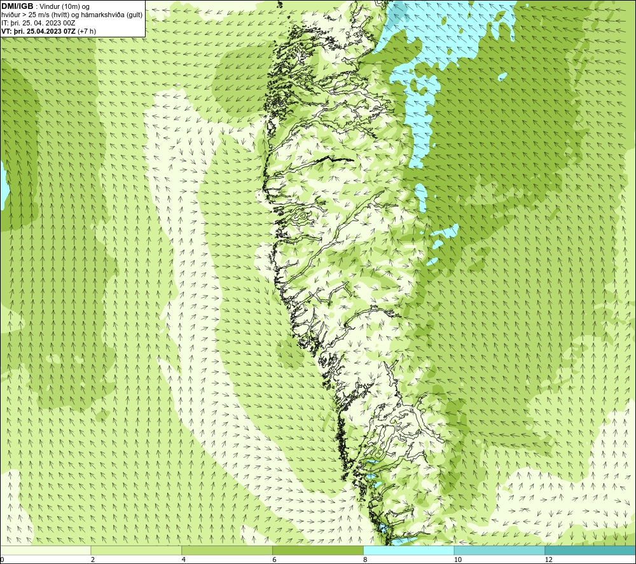The image size is (636, 564).
Task: Click the darker green legend swatch between 6 and 8
Action: pyautogui.click(x=318, y=550)
